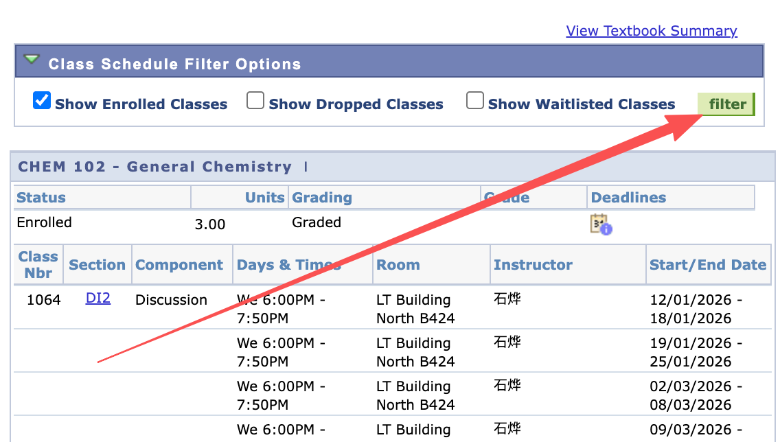Tick the Show Waitlisted Classes checkbox
The height and width of the screenshot is (442, 780).
click(474, 101)
